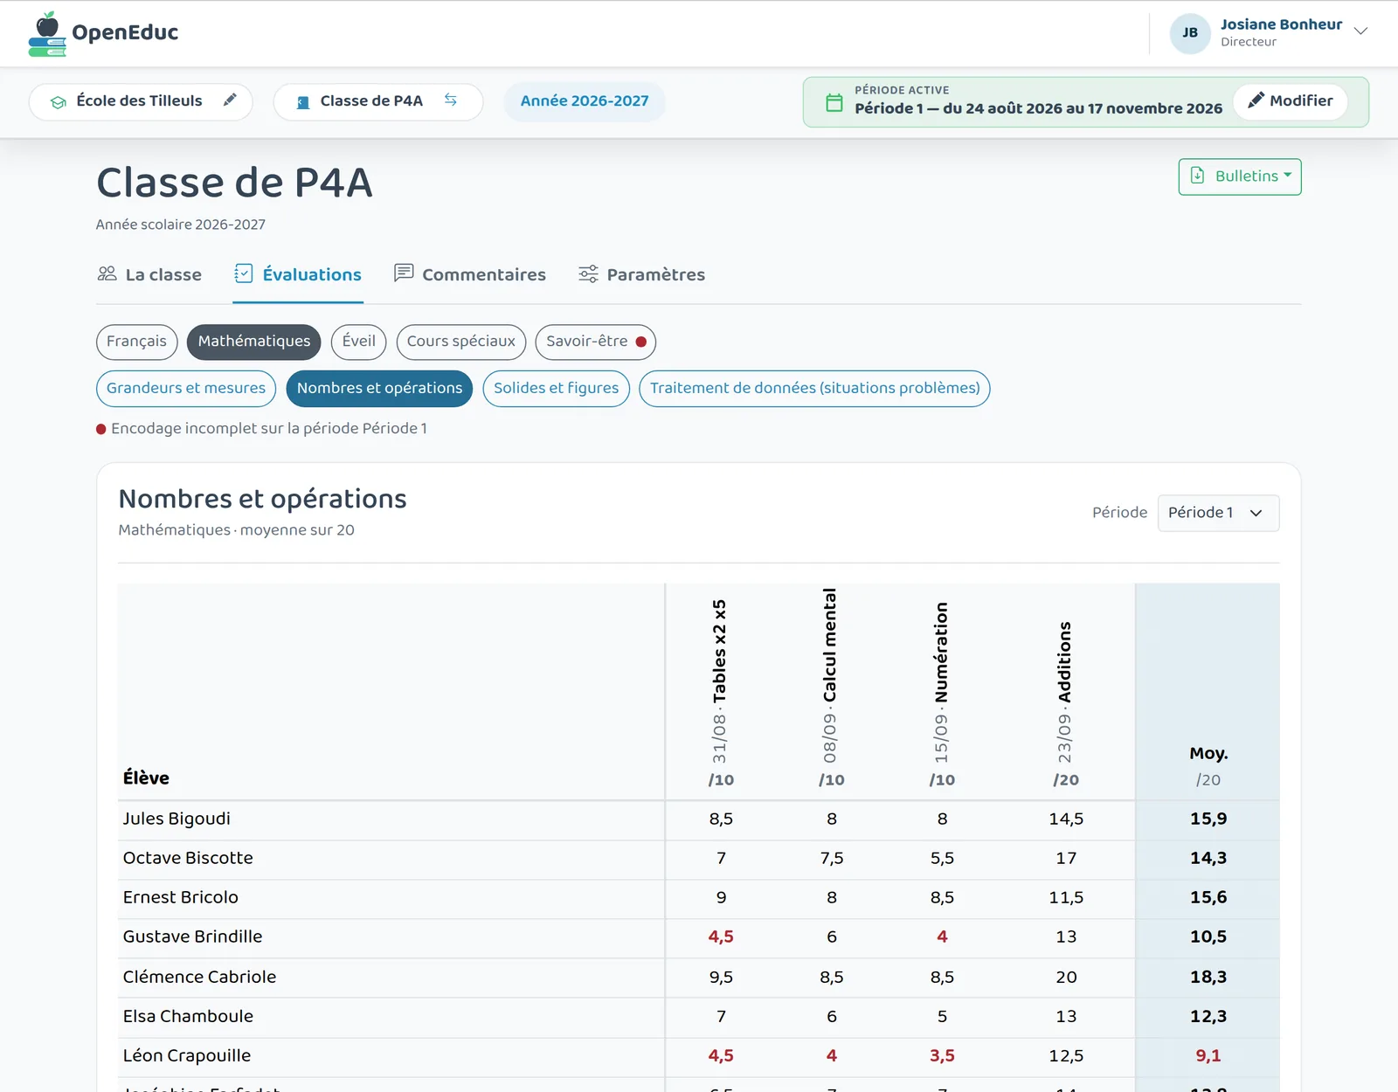Viewport: 1398px width, 1092px height.
Task: Click the red dot on Savoir-être pill
Action: tap(641, 342)
